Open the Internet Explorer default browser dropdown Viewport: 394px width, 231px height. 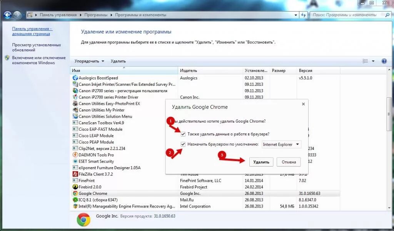[281, 145]
